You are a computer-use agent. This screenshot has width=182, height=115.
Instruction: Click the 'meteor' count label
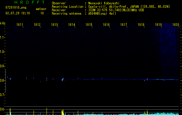pos(41,9)
